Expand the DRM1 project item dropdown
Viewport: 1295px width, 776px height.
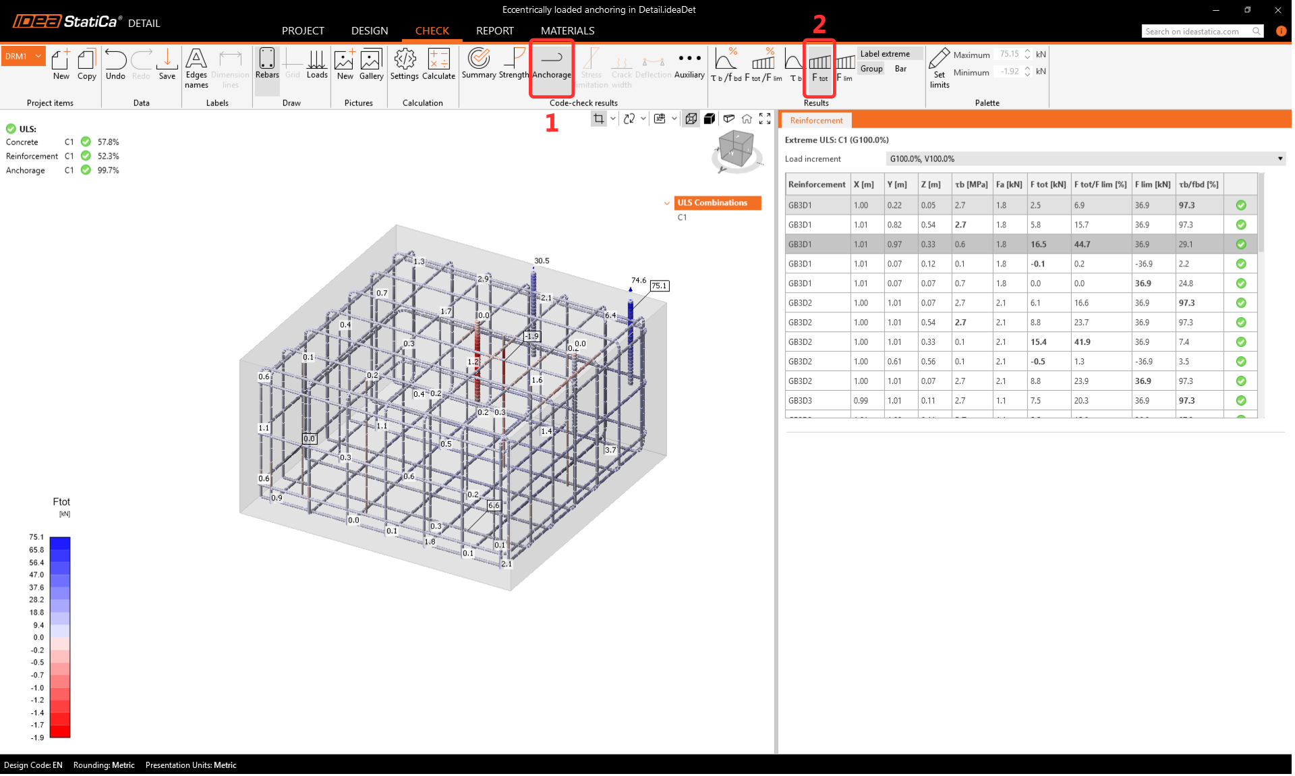(38, 57)
